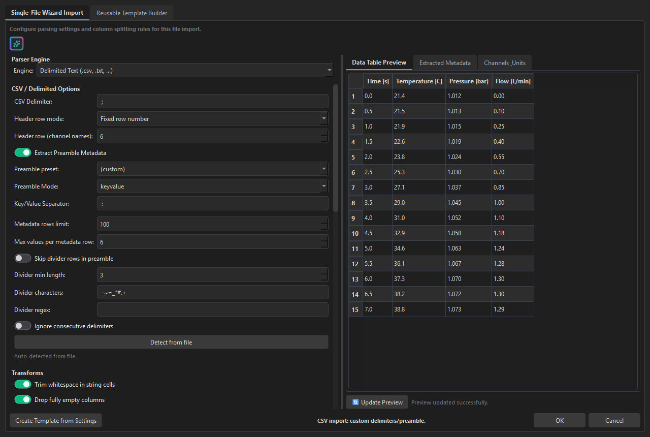Click the AI sparkle assistant icon
650x437 pixels.
[x=17, y=44]
